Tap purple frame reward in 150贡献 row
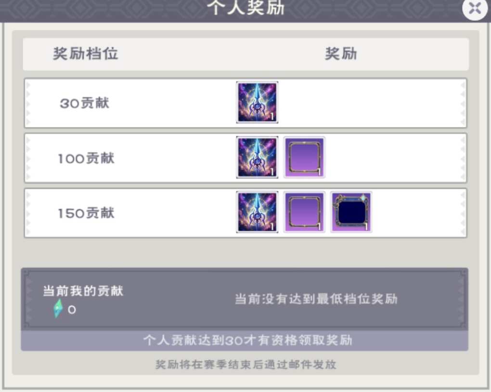The height and width of the screenshot is (392, 491). pyautogui.click(x=304, y=212)
